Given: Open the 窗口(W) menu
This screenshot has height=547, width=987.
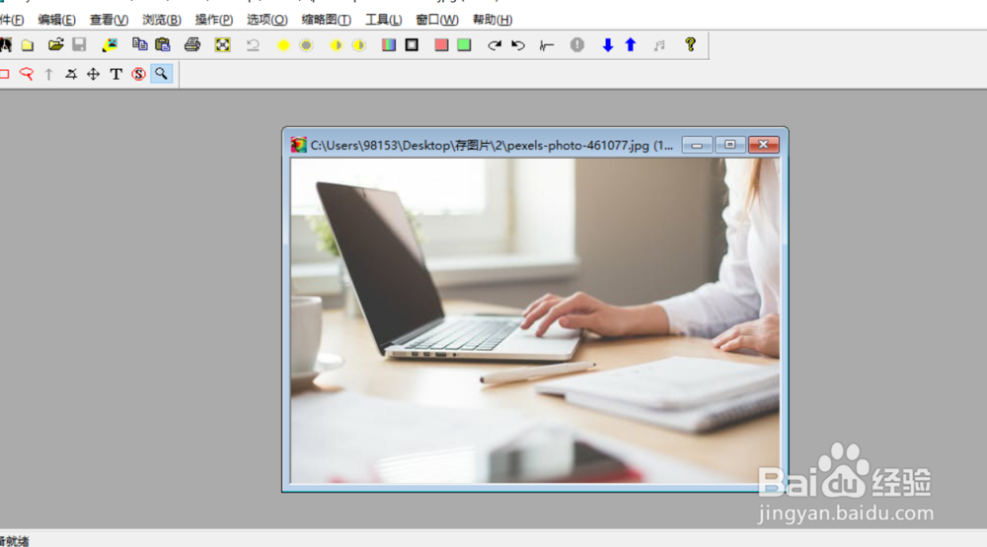Looking at the screenshot, I should tap(437, 20).
